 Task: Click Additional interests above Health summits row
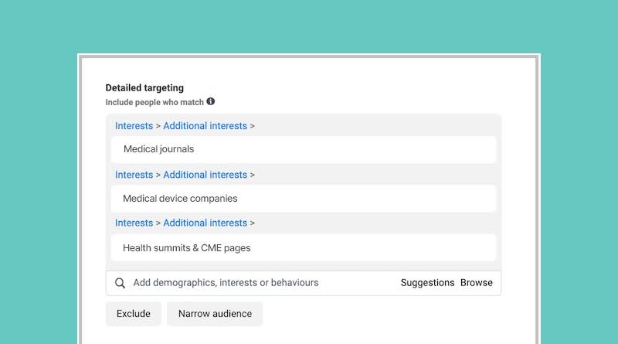click(205, 223)
